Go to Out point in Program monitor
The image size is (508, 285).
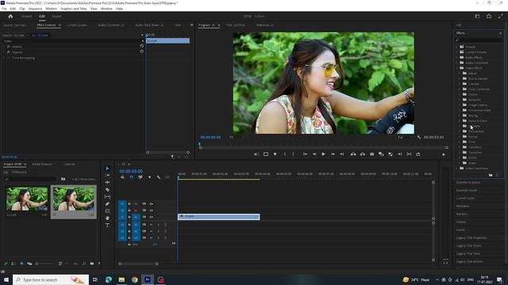341,154
